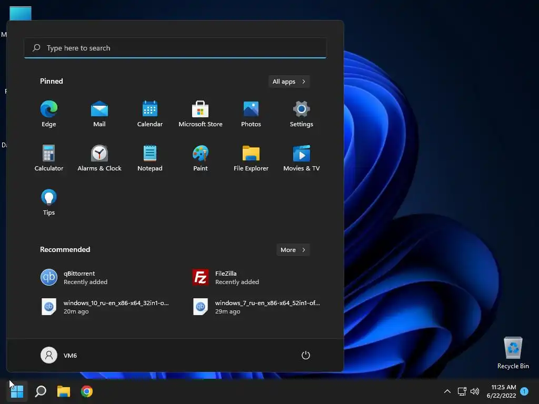Open the Calculator app
Screen dimensions: 539x404
[49, 158]
